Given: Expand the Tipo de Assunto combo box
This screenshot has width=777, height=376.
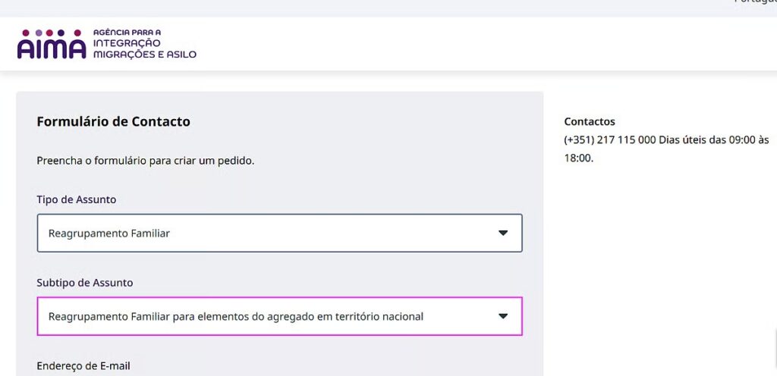Looking at the screenshot, I should 279,233.
